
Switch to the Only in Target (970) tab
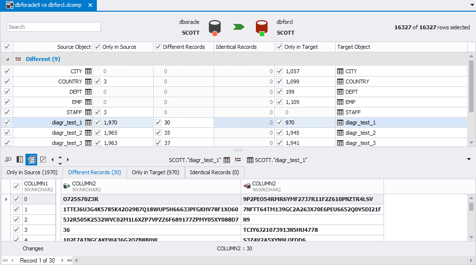pyautogui.click(x=156, y=172)
